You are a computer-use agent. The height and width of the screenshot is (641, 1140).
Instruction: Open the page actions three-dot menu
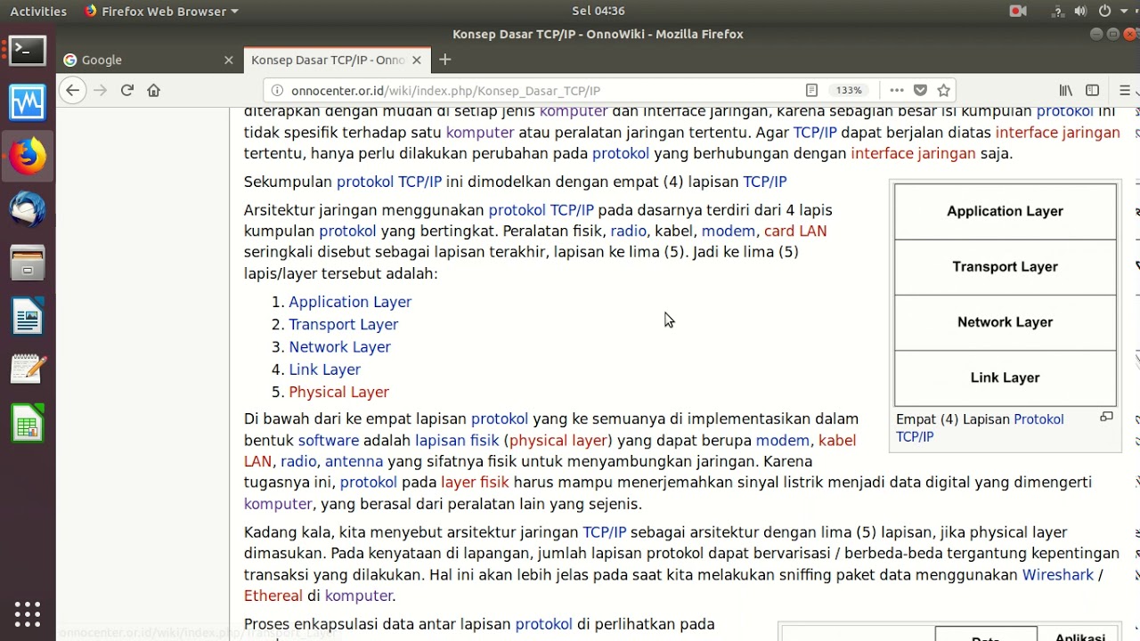pos(897,90)
